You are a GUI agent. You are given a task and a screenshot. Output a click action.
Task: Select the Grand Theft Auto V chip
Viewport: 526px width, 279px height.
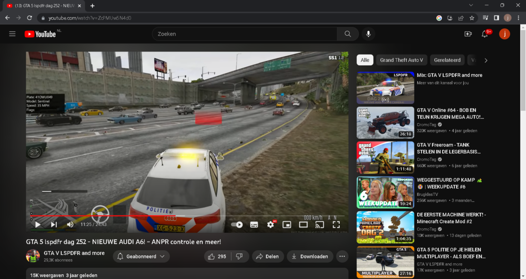coord(401,60)
